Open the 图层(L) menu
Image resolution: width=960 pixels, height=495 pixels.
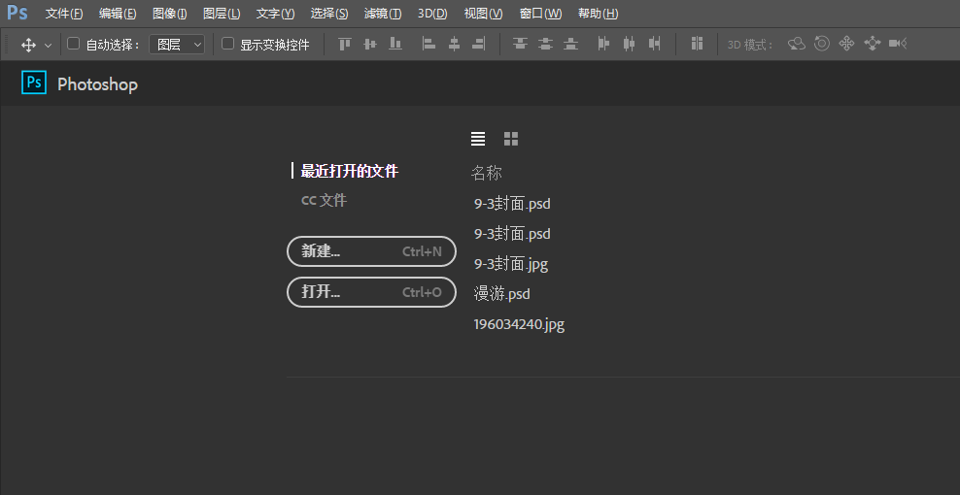pos(222,14)
